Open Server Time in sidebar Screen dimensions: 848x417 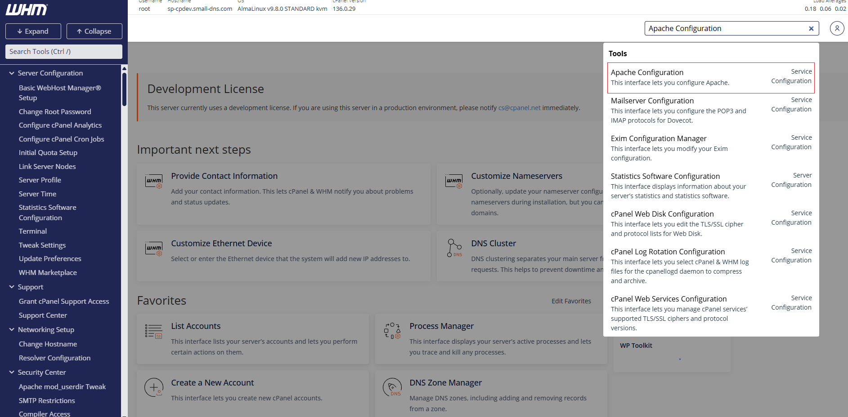pos(37,194)
